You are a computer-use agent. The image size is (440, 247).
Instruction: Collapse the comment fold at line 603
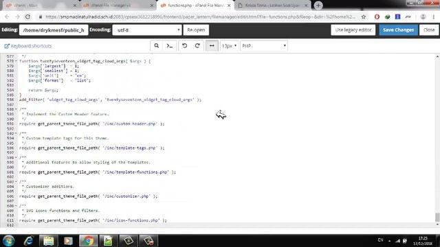tap(16, 182)
